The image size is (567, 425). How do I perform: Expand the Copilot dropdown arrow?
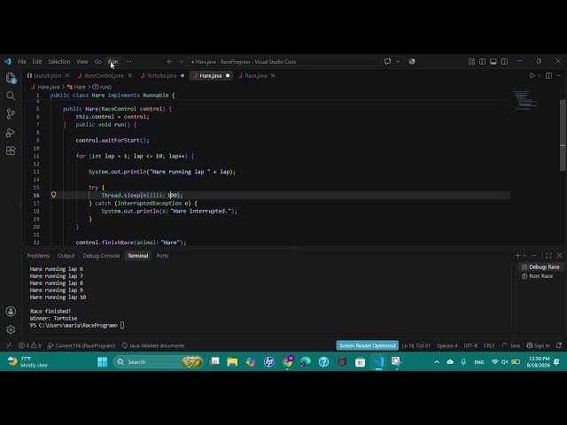pos(398,61)
